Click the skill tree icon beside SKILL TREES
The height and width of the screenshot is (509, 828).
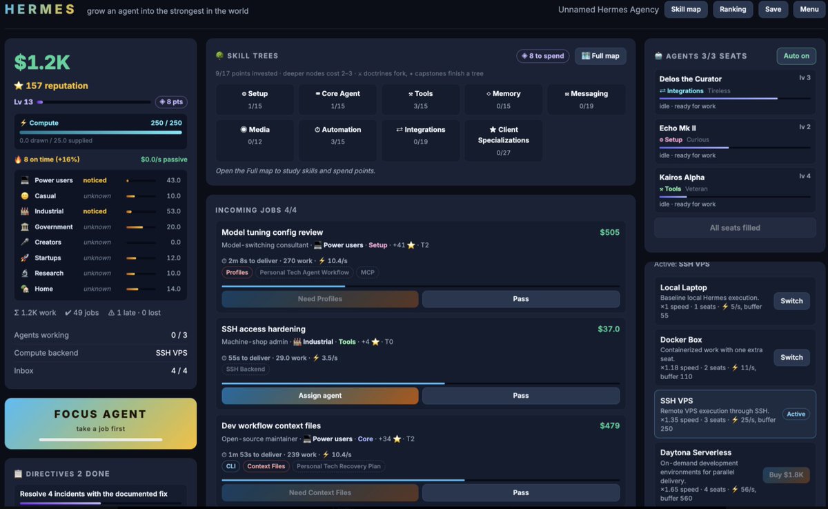pyautogui.click(x=219, y=56)
